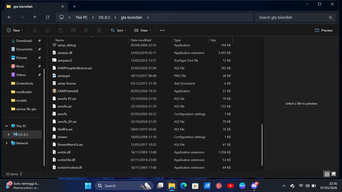Viewport: 342px width, 192px height.
Task: Collapse the This PC tree node
Action: pyautogui.click(x=7, y=126)
